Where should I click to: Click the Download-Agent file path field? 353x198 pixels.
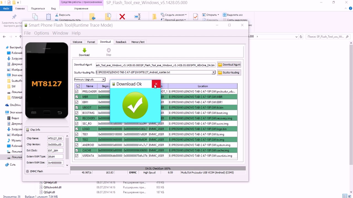[156, 65]
